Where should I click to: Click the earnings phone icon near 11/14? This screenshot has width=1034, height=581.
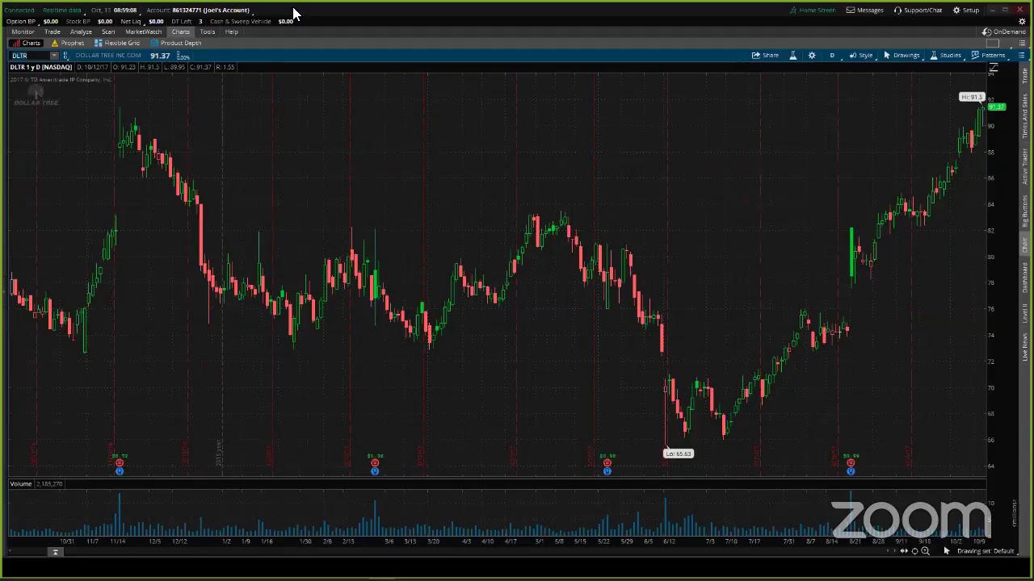[120, 463]
